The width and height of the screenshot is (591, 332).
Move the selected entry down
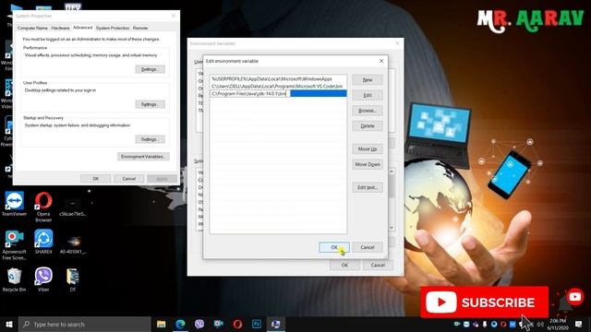(x=368, y=164)
